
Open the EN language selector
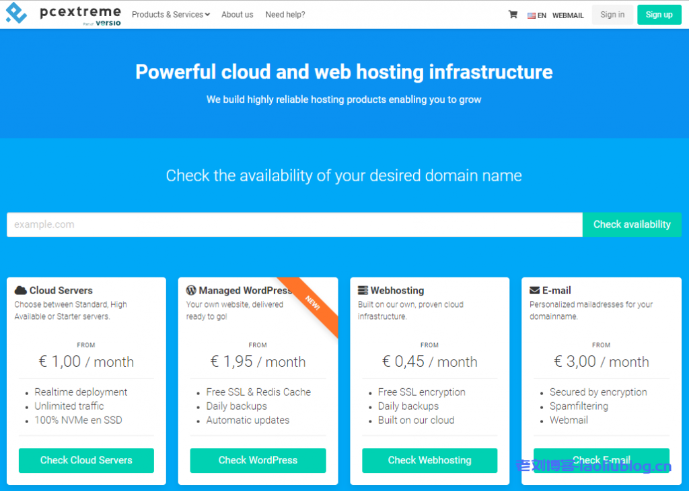point(542,15)
